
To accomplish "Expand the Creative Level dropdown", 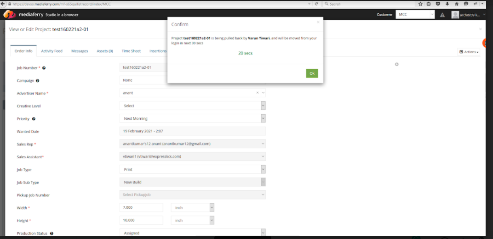I will 263,106.
